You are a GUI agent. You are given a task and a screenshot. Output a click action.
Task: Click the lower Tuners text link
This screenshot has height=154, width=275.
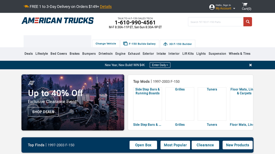point(212,125)
